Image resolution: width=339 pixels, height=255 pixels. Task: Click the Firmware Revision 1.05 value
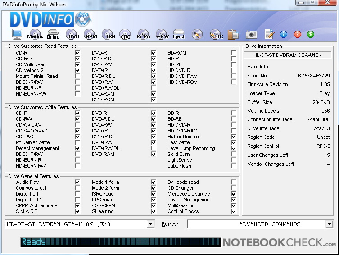pos(325,84)
